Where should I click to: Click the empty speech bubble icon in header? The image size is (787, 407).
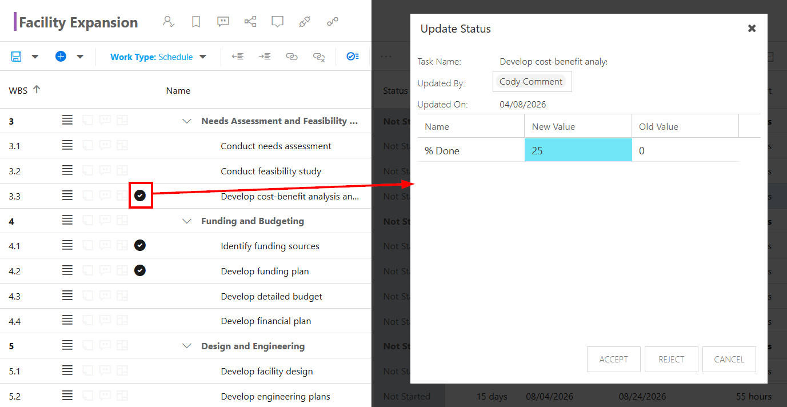click(277, 22)
